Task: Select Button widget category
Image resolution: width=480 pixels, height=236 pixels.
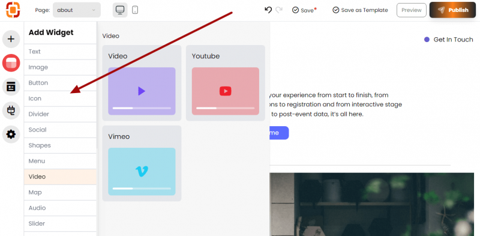Action: coord(61,83)
